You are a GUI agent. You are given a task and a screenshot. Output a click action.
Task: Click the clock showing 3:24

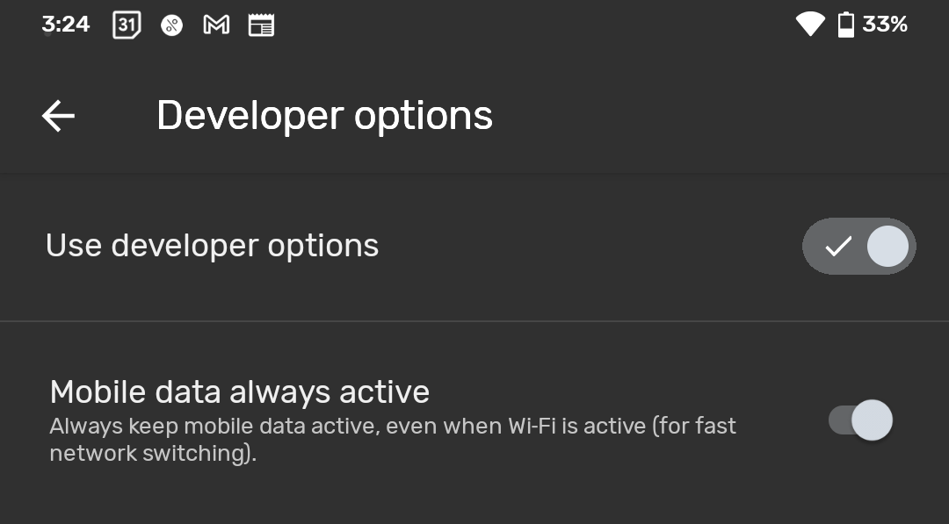pyautogui.click(x=66, y=24)
